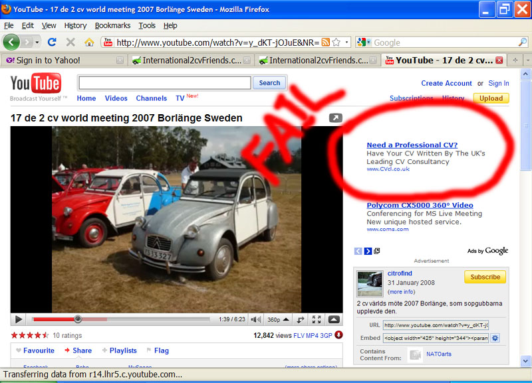Viewport: 532px width, 383px height.
Task: Click the RSS feed icon in address bar
Action: coord(326,42)
